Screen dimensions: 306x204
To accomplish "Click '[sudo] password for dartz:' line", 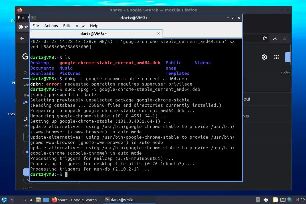I will pos(65,95).
